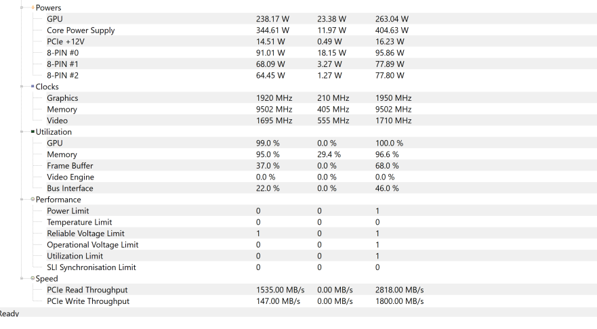The width and height of the screenshot is (597, 329).
Task: Collapse the Utilization tree node
Action: click(22, 132)
